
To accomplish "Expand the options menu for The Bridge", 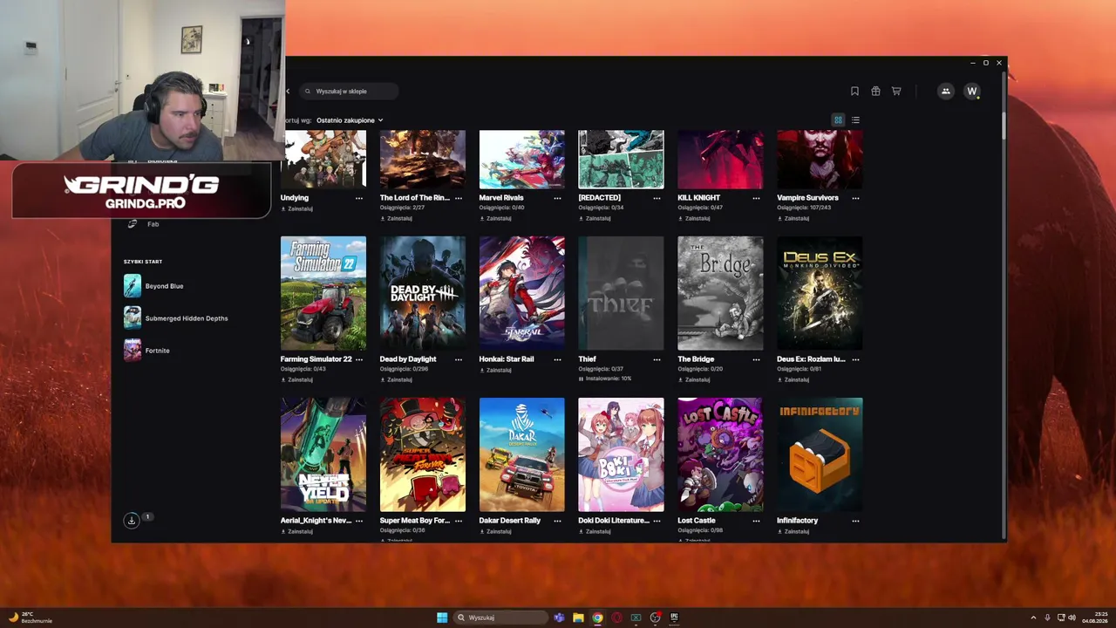I will pyautogui.click(x=756, y=359).
